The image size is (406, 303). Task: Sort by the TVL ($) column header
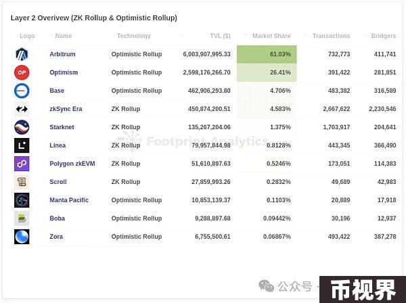coord(220,36)
